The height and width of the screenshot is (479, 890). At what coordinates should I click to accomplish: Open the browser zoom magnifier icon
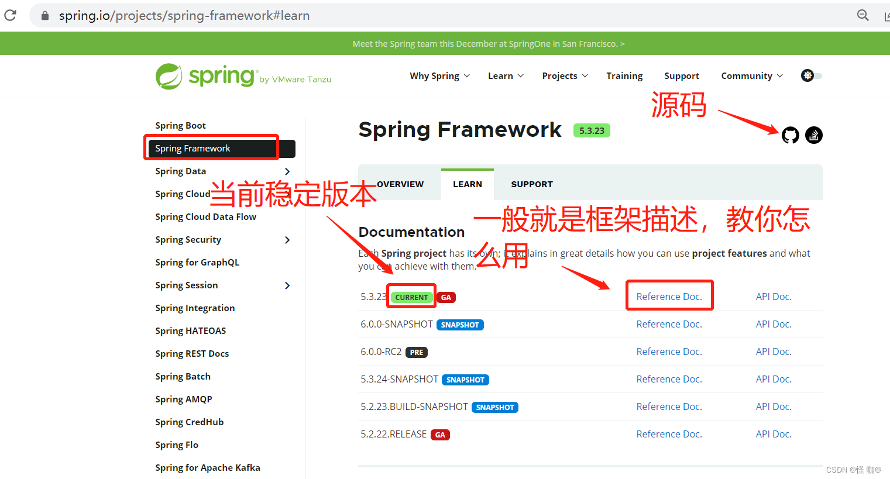click(x=863, y=15)
